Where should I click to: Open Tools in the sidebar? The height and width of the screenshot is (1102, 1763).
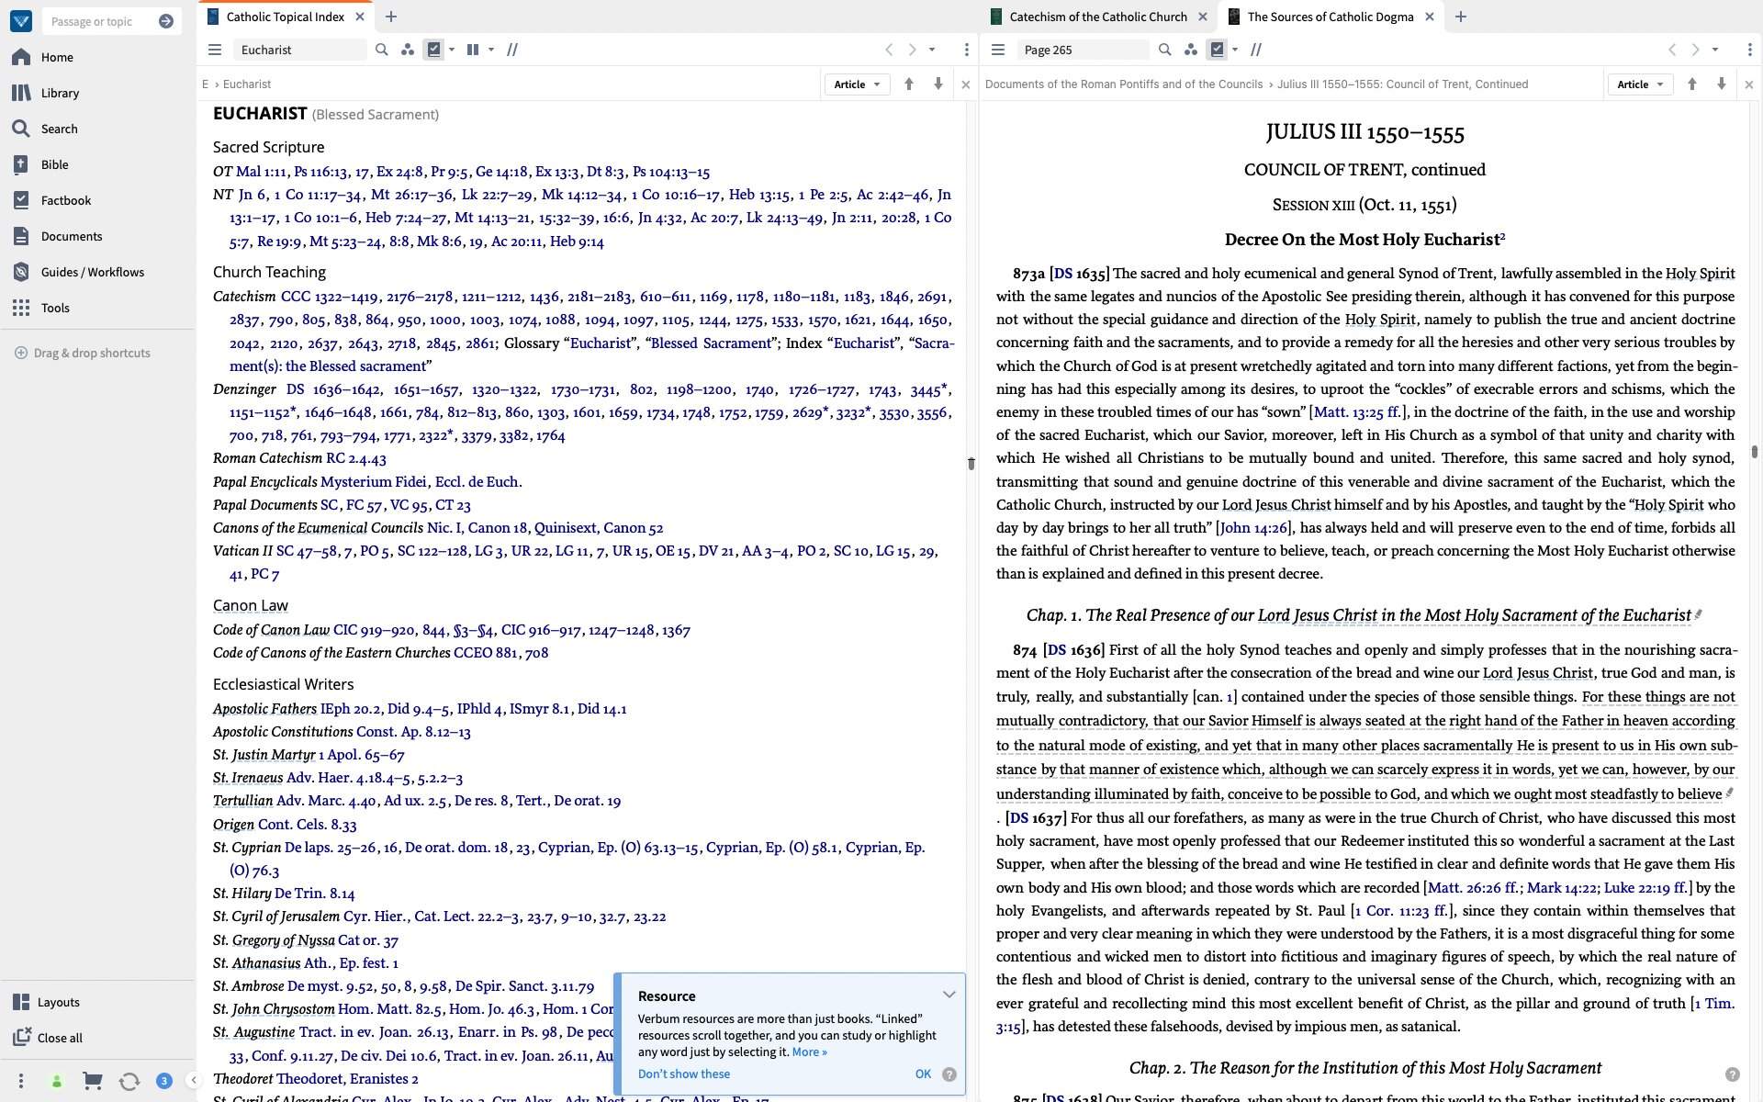55,308
